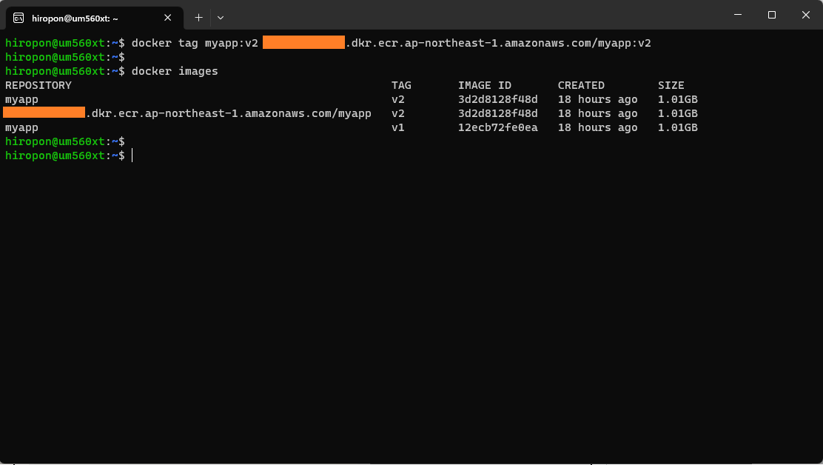Click '18 hours ago' in the v1 row
Image resolution: width=823 pixels, height=465 pixels.
point(597,127)
